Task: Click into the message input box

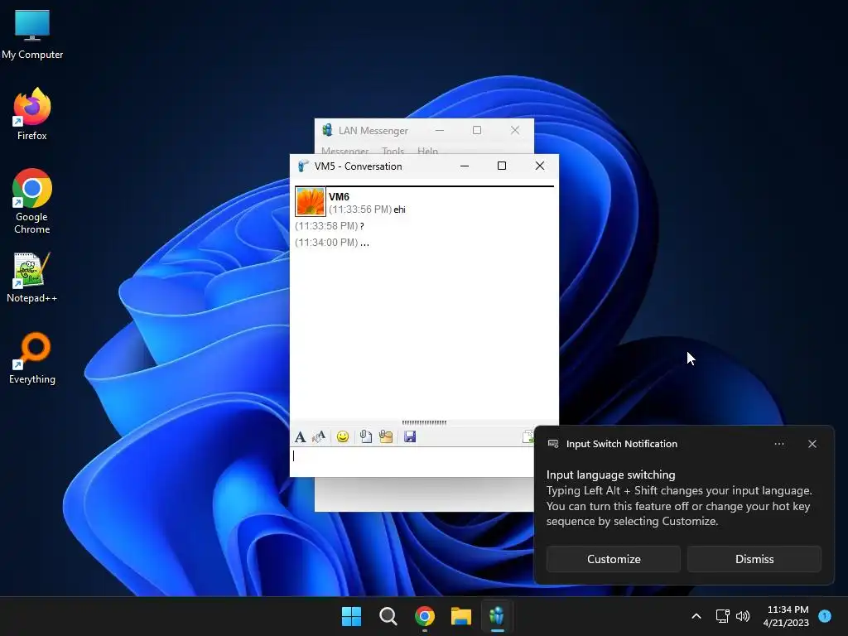Action: [x=412, y=461]
